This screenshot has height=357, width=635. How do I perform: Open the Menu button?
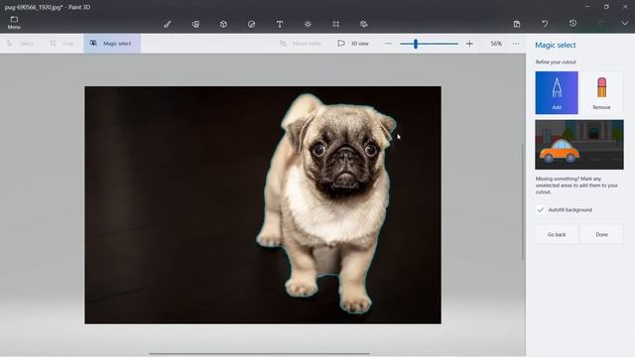pos(14,23)
